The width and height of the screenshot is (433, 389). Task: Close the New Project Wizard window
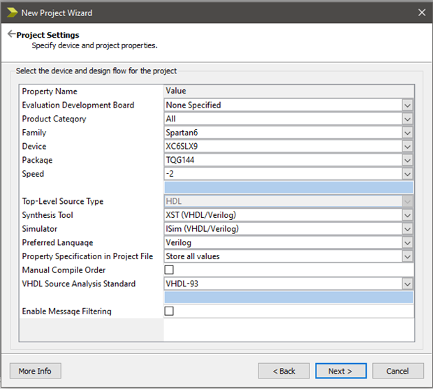tap(421, 13)
